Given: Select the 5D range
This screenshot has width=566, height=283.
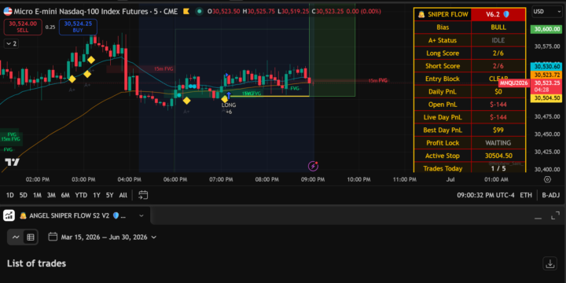Looking at the screenshot, I should [23, 195].
